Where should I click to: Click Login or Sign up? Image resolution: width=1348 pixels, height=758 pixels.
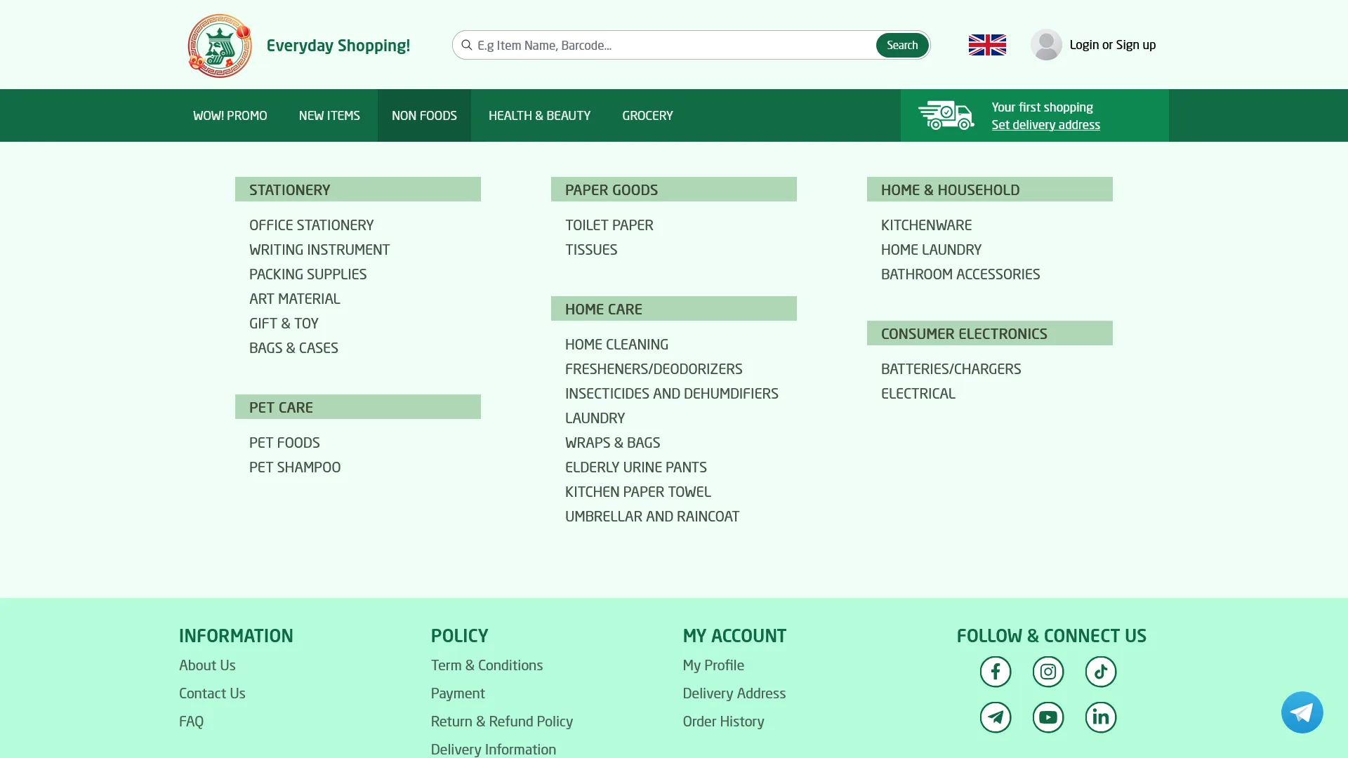1112,44
